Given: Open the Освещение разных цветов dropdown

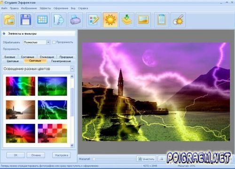Looking at the screenshot, I should 72,69.
